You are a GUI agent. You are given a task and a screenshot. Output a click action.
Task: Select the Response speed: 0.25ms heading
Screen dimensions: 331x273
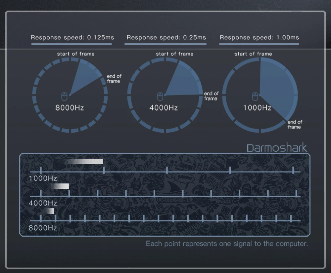click(x=166, y=38)
